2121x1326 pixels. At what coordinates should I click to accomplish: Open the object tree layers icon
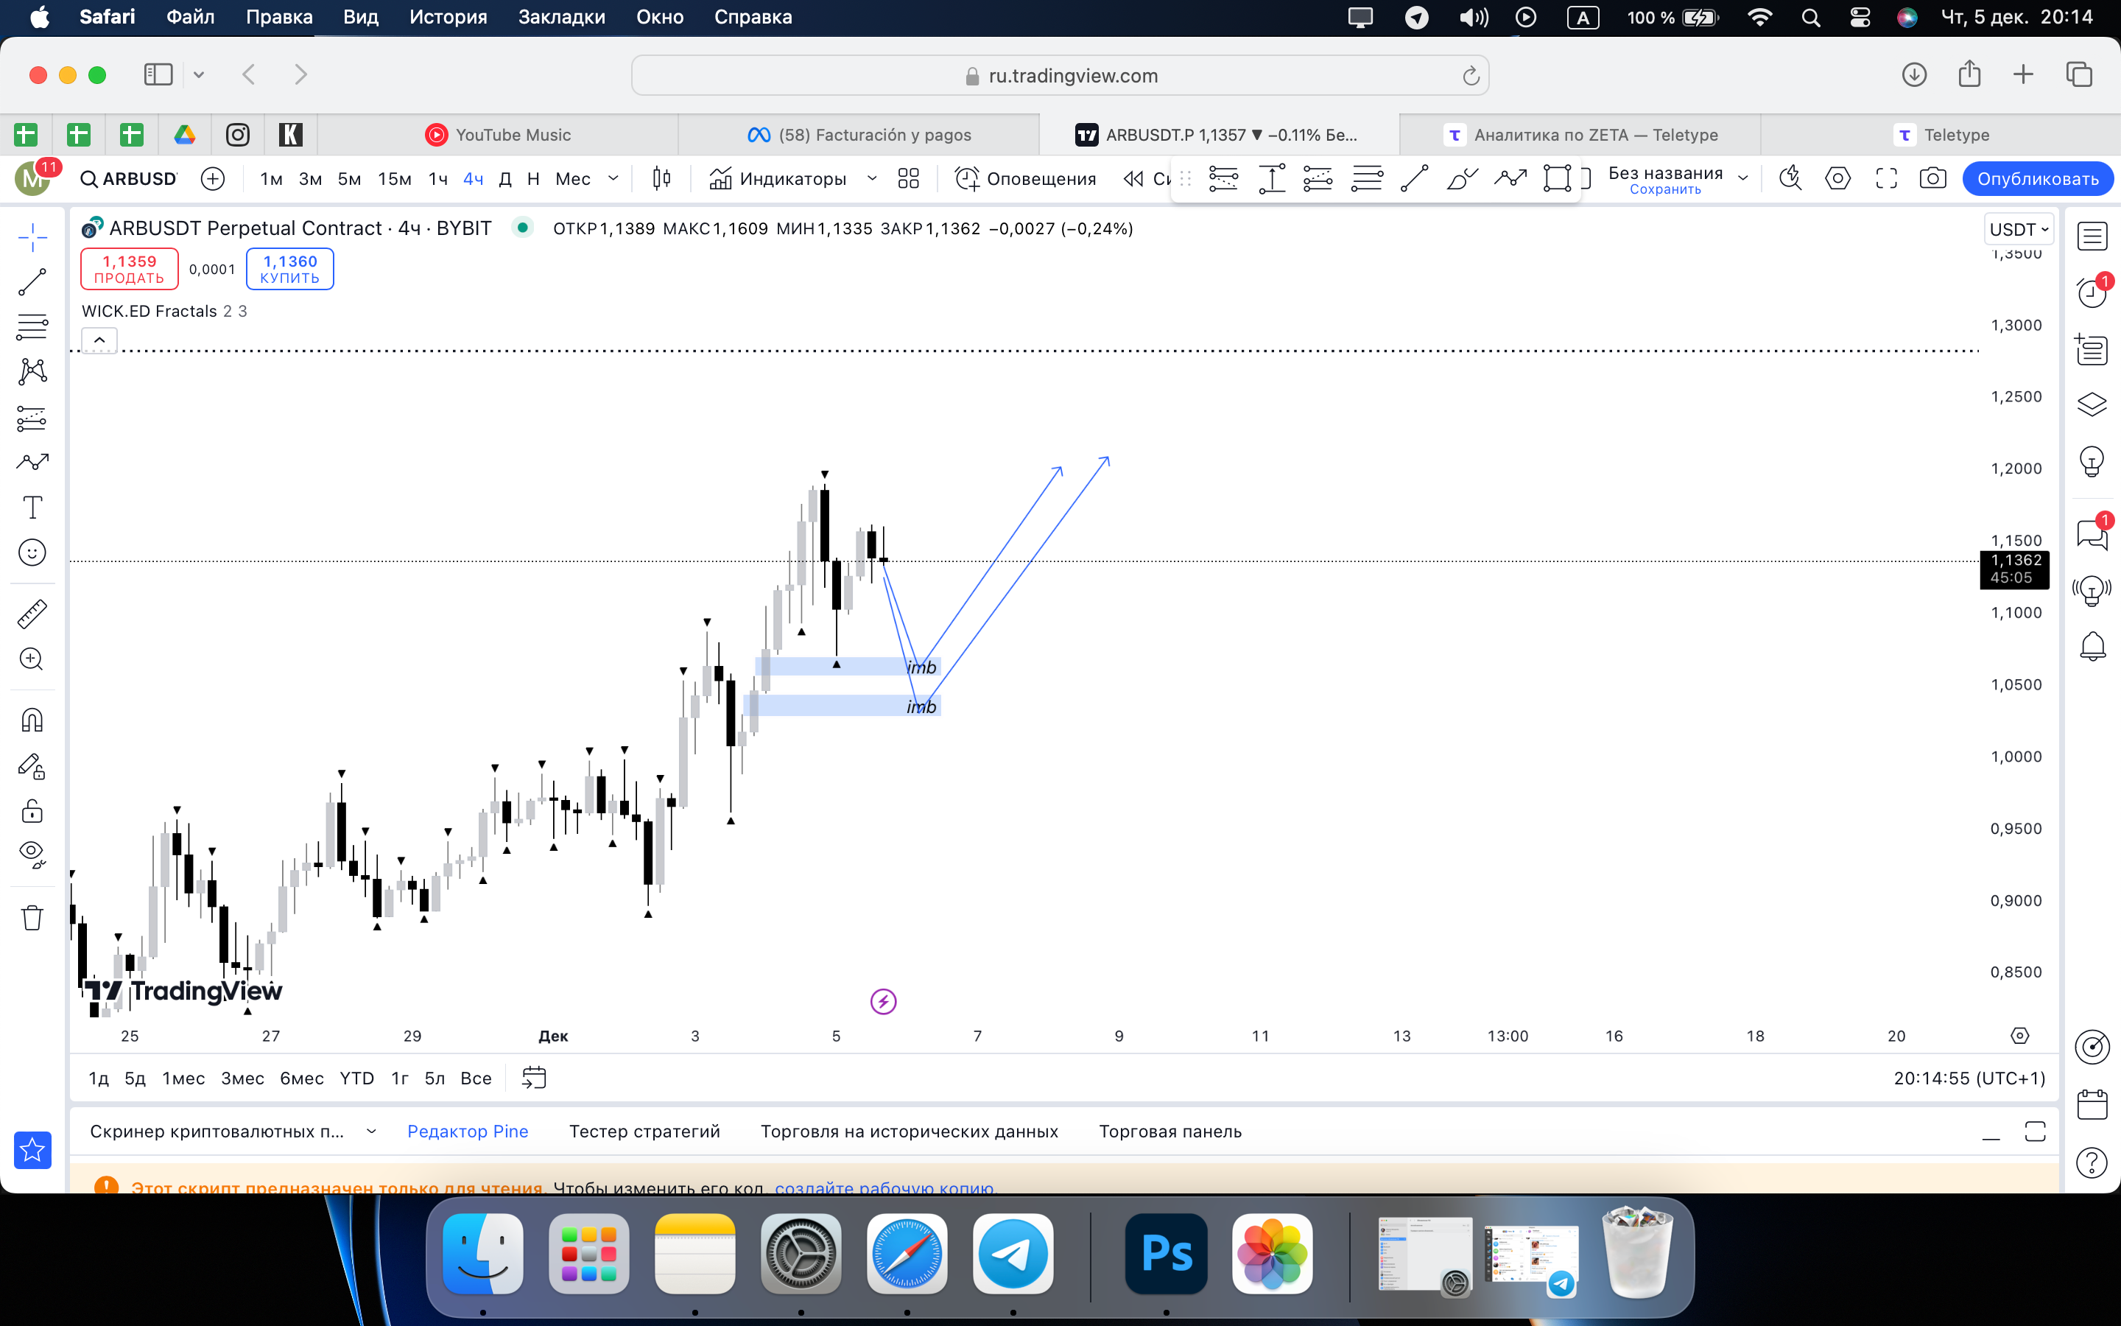tap(2092, 404)
